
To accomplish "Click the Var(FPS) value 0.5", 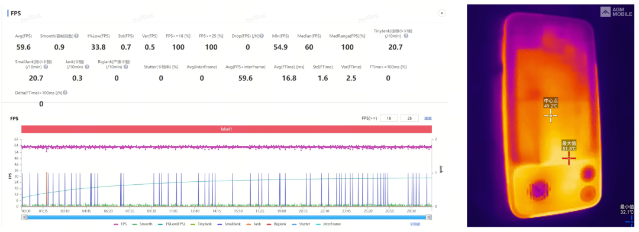I will point(150,47).
